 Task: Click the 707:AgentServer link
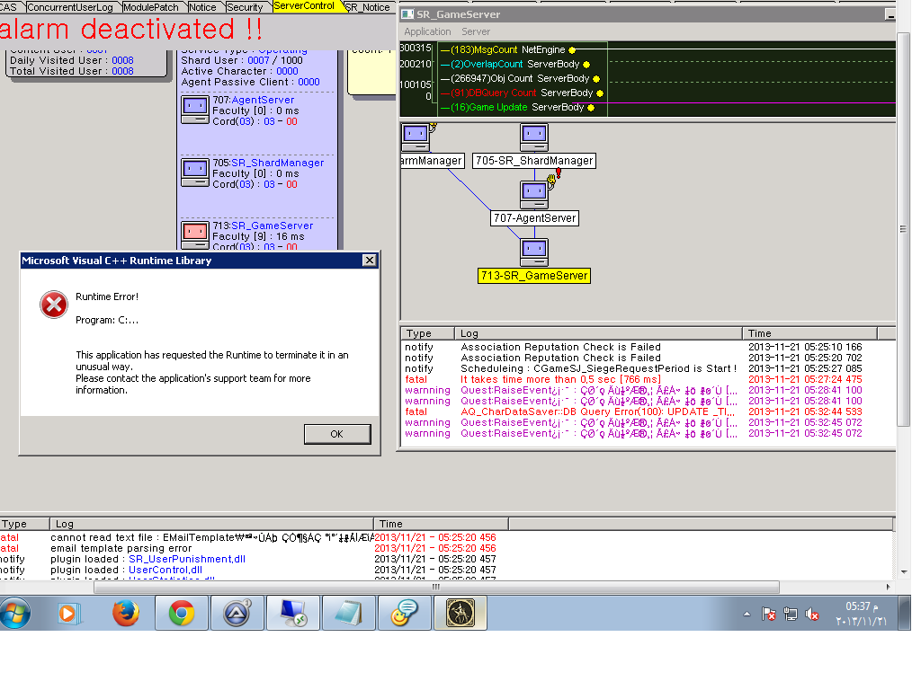point(253,101)
